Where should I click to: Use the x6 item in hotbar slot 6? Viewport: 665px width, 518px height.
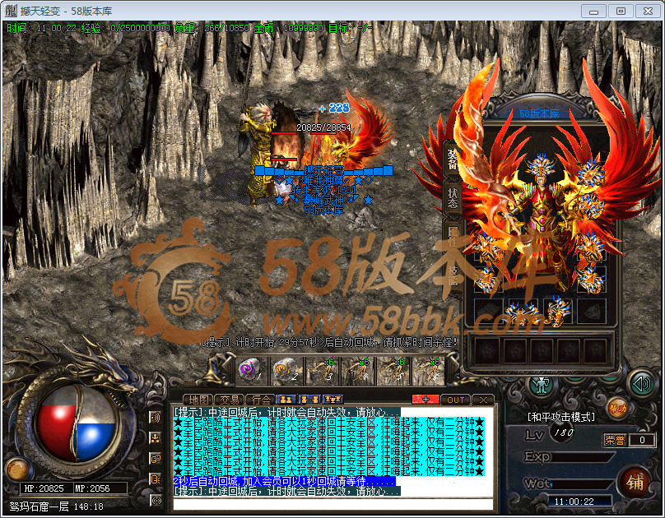click(x=427, y=370)
